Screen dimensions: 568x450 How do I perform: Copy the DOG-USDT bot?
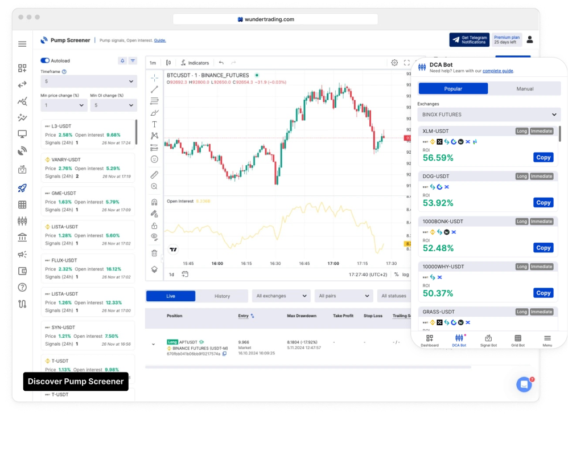coord(544,203)
